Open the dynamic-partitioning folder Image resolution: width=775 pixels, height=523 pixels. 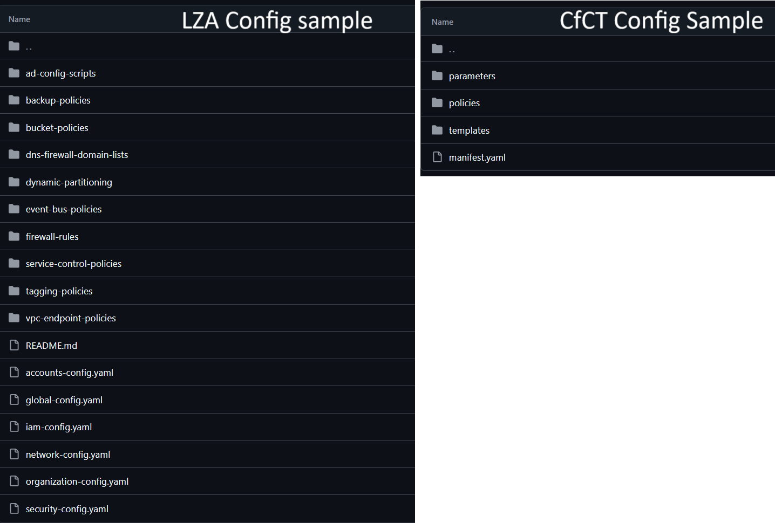[69, 182]
